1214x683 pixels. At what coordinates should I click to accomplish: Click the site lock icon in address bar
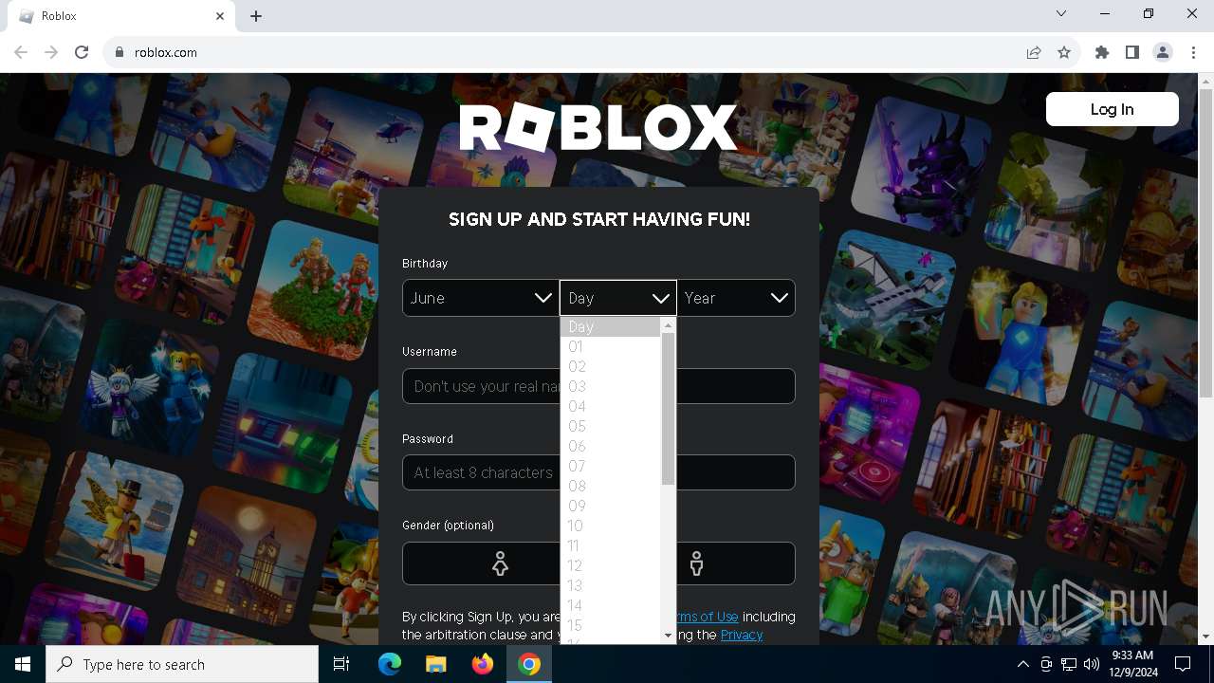click(120, 52)
